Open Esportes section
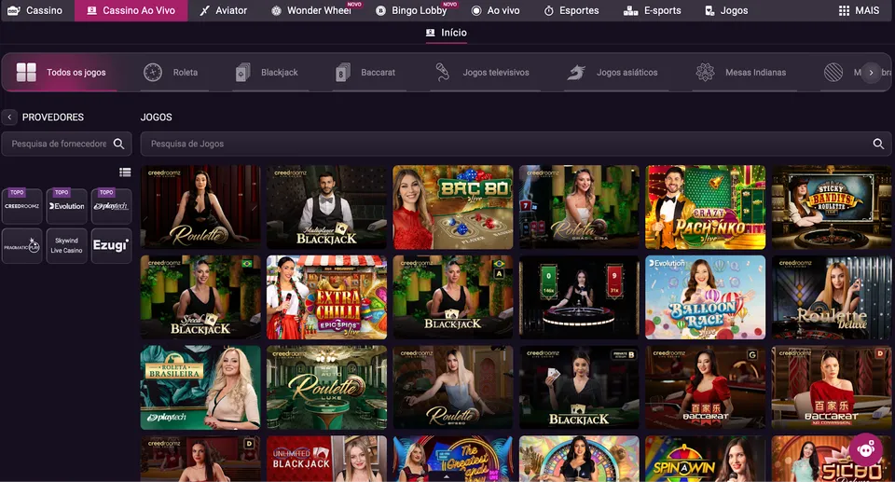The height and width of the screenshot is (482, 895). (571, 10)
